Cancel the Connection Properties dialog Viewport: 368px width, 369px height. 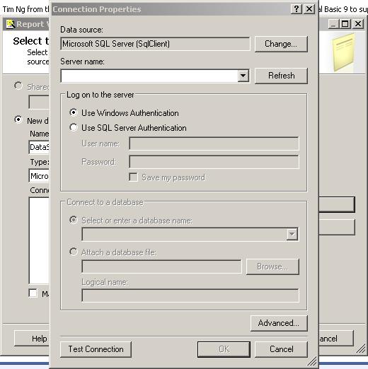point(281,349)
